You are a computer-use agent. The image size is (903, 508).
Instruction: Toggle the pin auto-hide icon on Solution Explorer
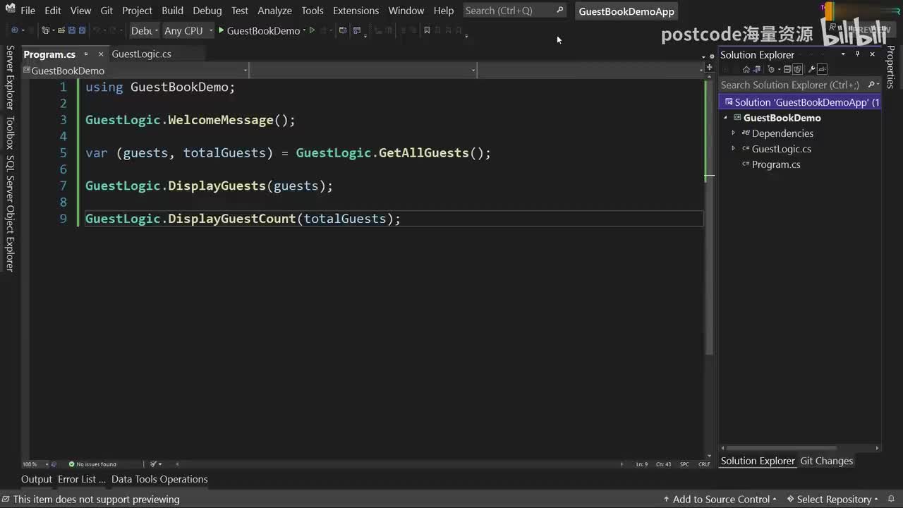pyautogui.click(x=858, y=54)
